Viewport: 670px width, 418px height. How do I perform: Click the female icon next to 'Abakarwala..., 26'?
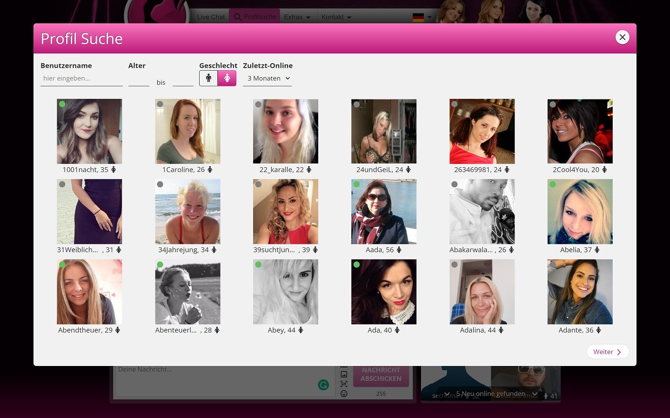point(511,250)
